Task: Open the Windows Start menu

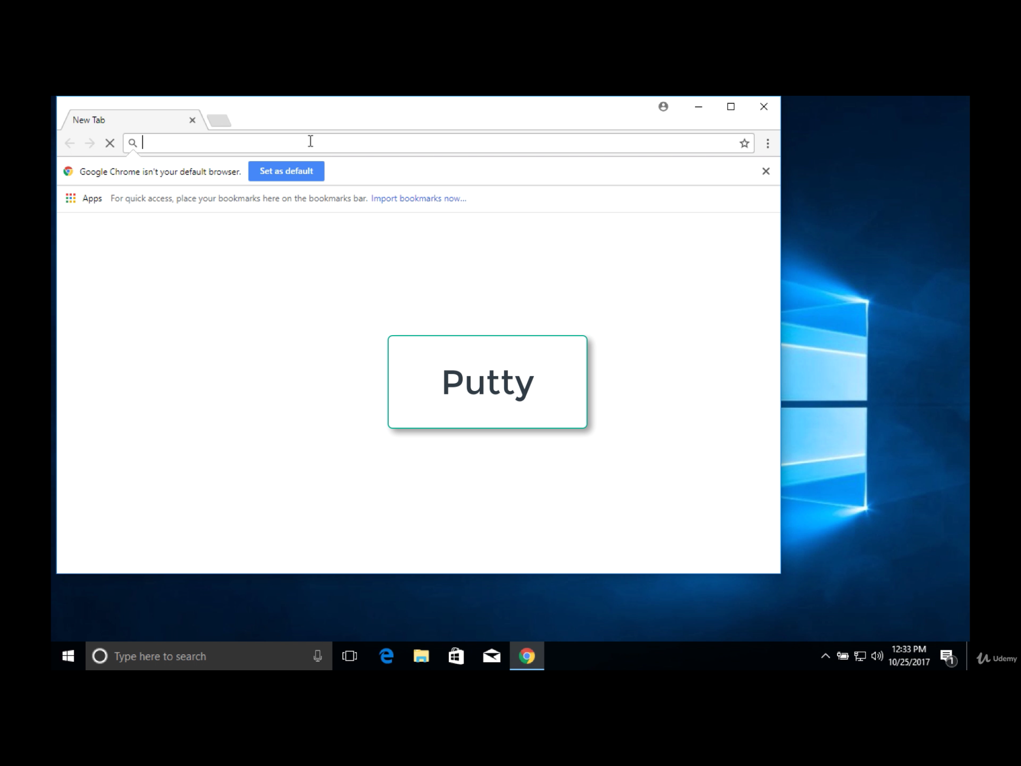Action: pyautogui.click(x=68, y=656)
